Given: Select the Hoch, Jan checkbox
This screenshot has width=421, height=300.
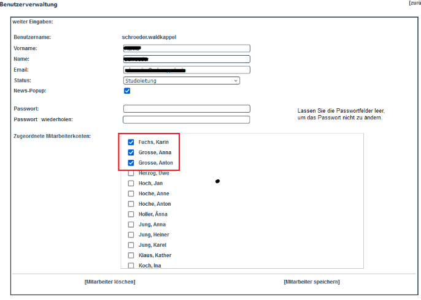Looking at the screenshot, I should click(x=131, y=183).
